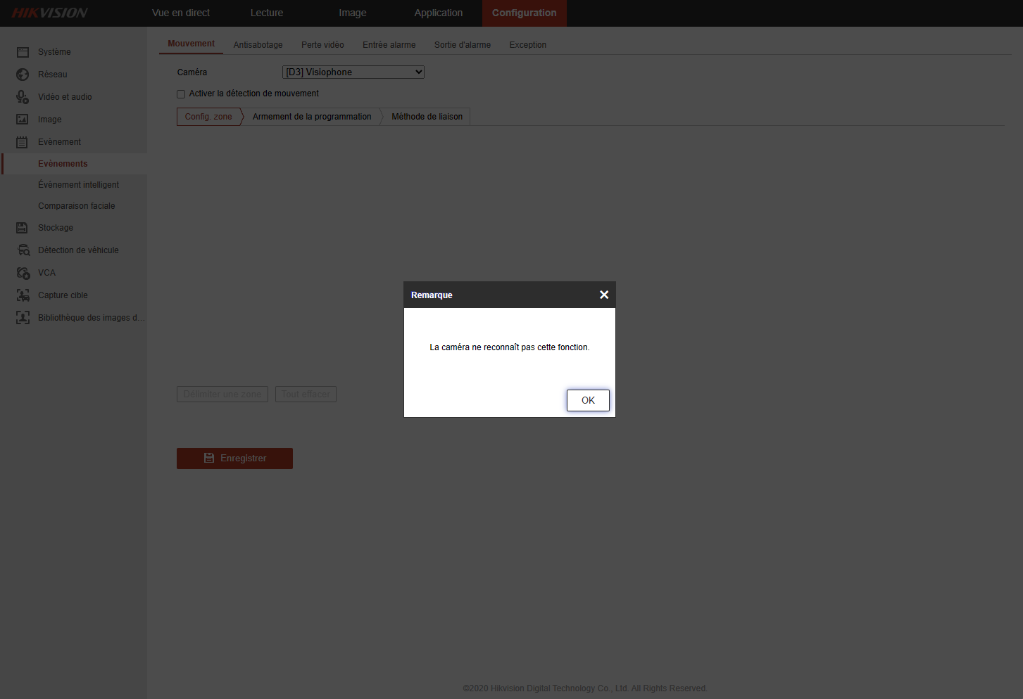
Task: Click the Bibliothèque des images icon
Action: coord(23,318)
